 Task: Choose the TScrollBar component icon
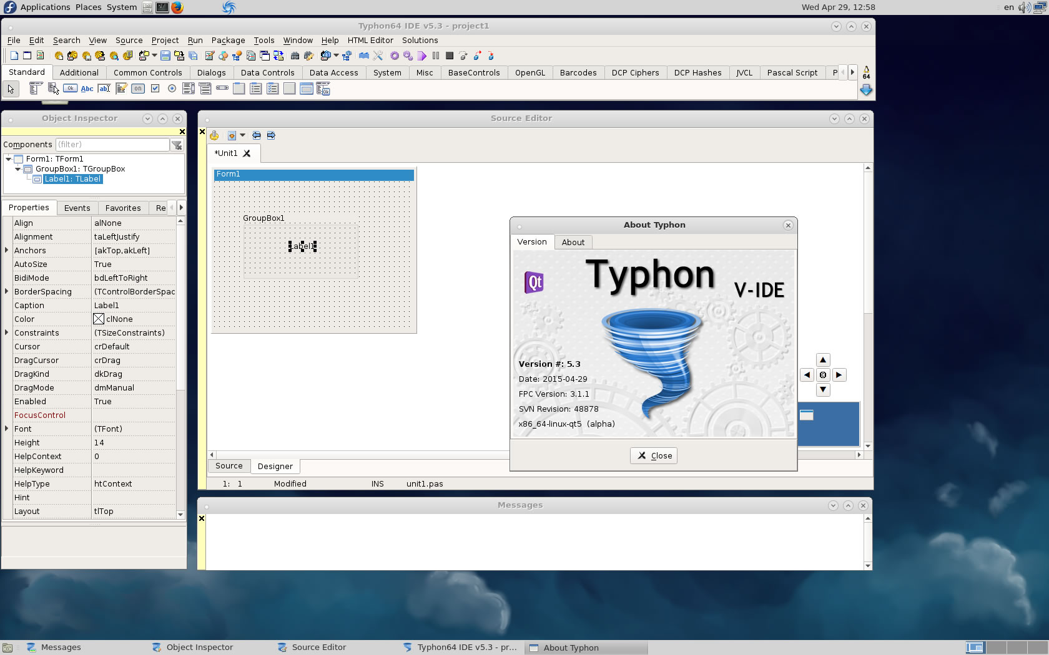click(222, 88)
